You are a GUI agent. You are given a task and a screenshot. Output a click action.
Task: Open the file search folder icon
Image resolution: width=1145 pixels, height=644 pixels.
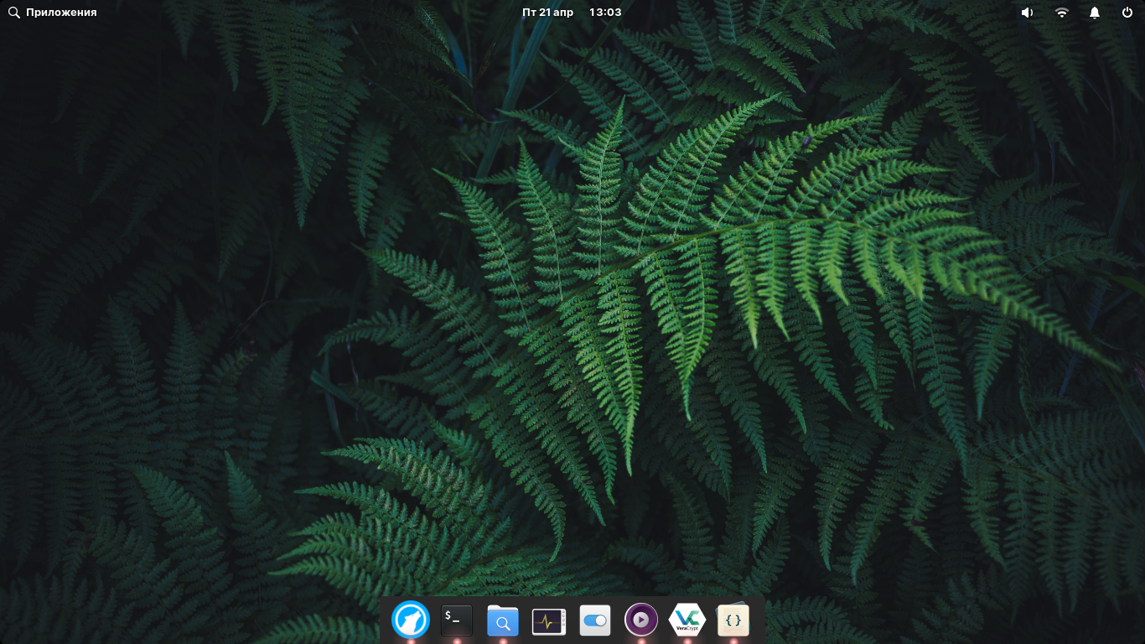click(x=503, y=621)
